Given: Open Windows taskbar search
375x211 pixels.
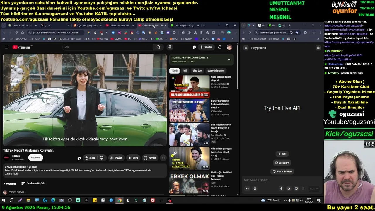Looking at the screenshot, I should click(12, 200).
